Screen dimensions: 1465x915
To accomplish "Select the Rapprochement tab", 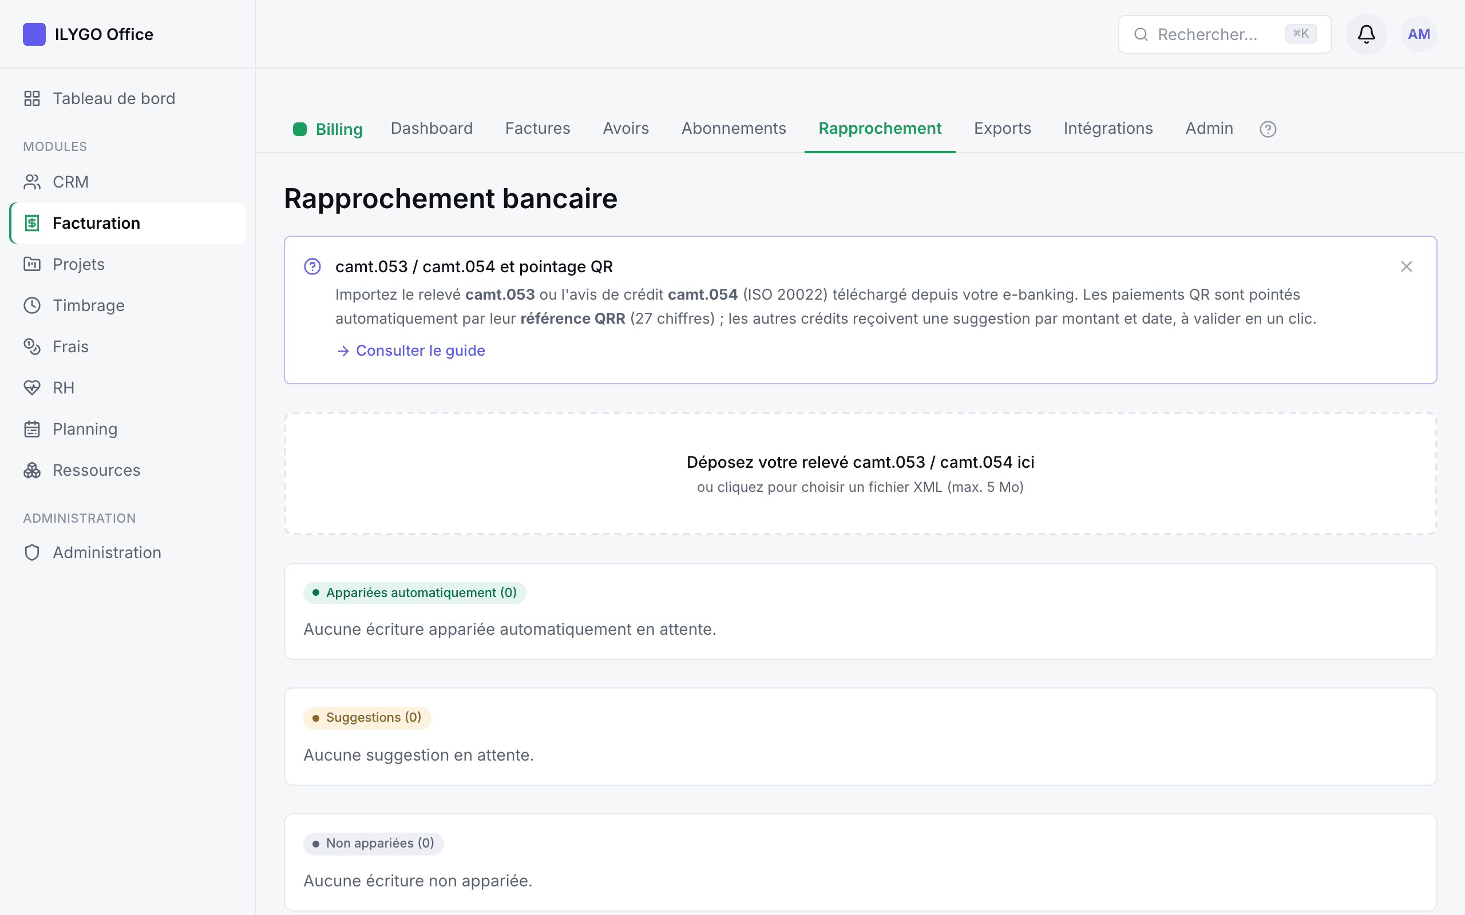I will click(880, 128).
